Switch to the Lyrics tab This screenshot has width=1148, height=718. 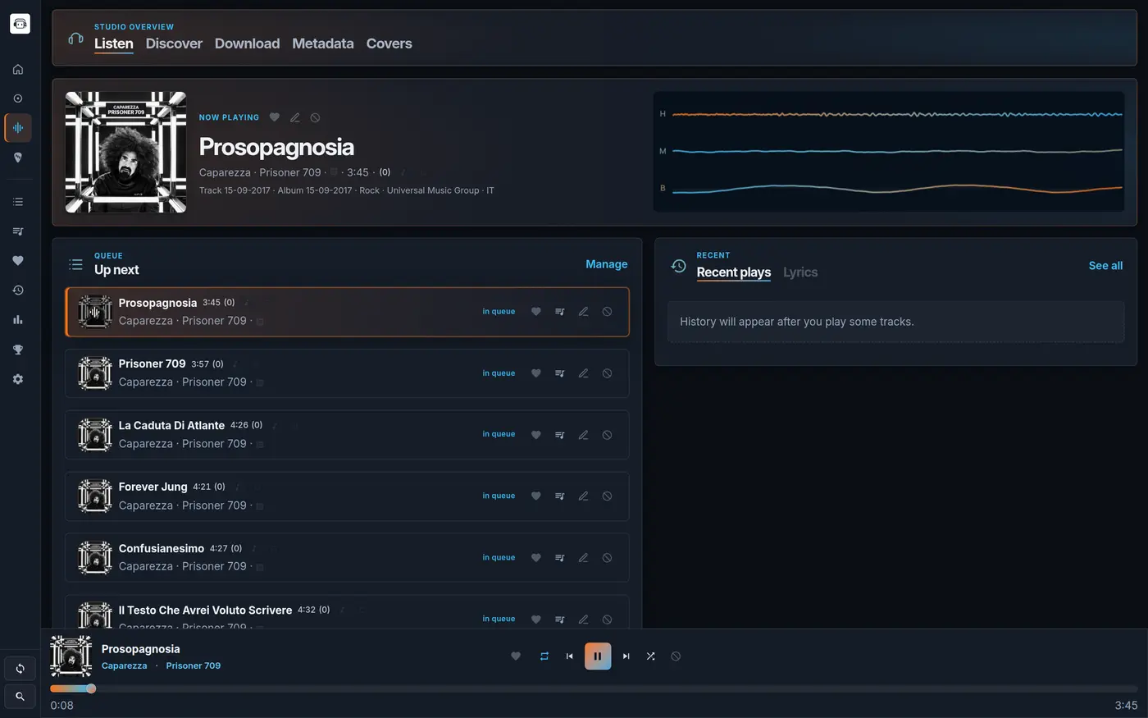click(x=800, y=272)
